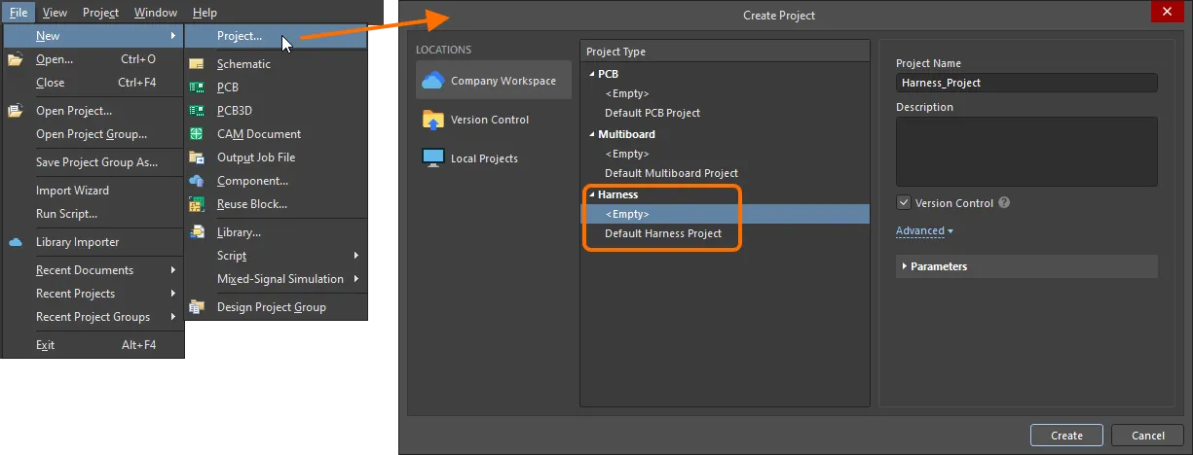
Task: Click the Project Type column header
Action: pyautogui.click(x=725, y=52)
